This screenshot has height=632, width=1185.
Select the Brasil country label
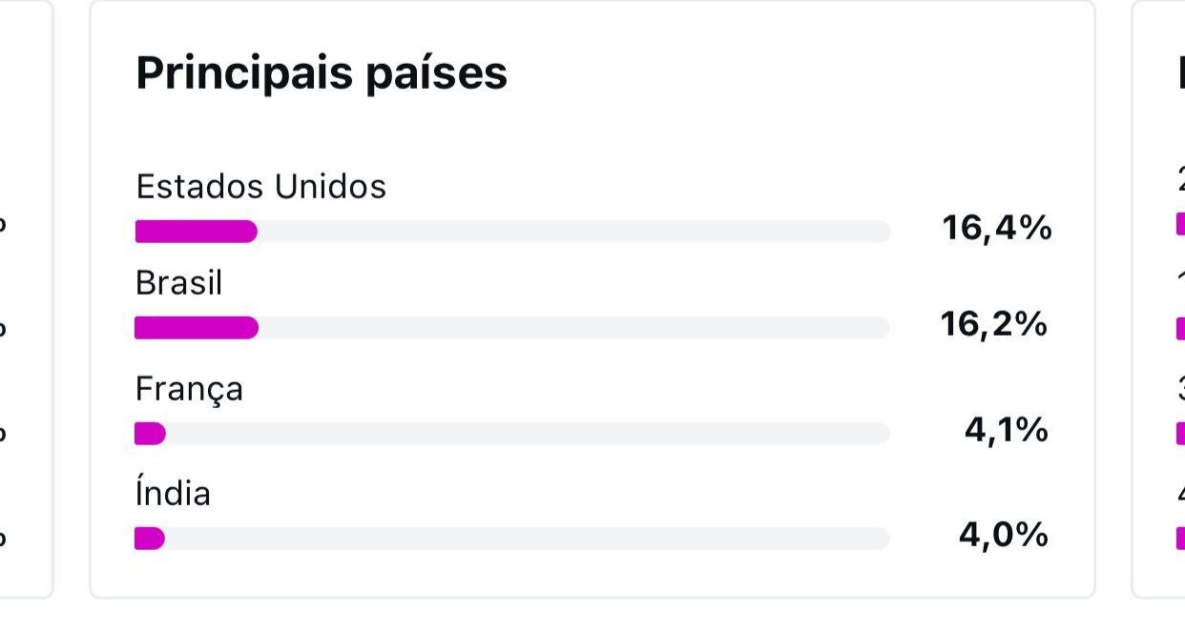click(178, 283)
